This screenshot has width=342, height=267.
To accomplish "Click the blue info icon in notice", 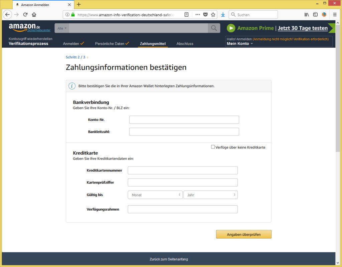I will click(x=72, y=86).
